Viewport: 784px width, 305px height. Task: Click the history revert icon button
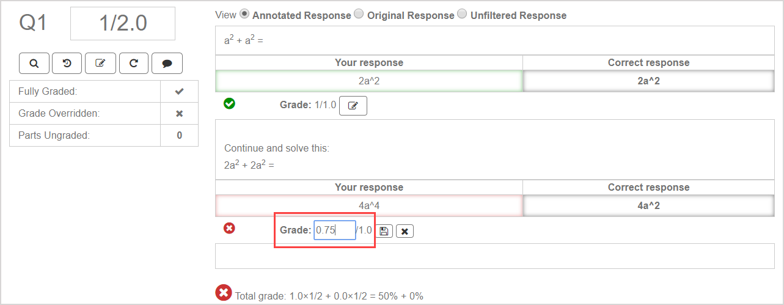click(x=67, y=63)
